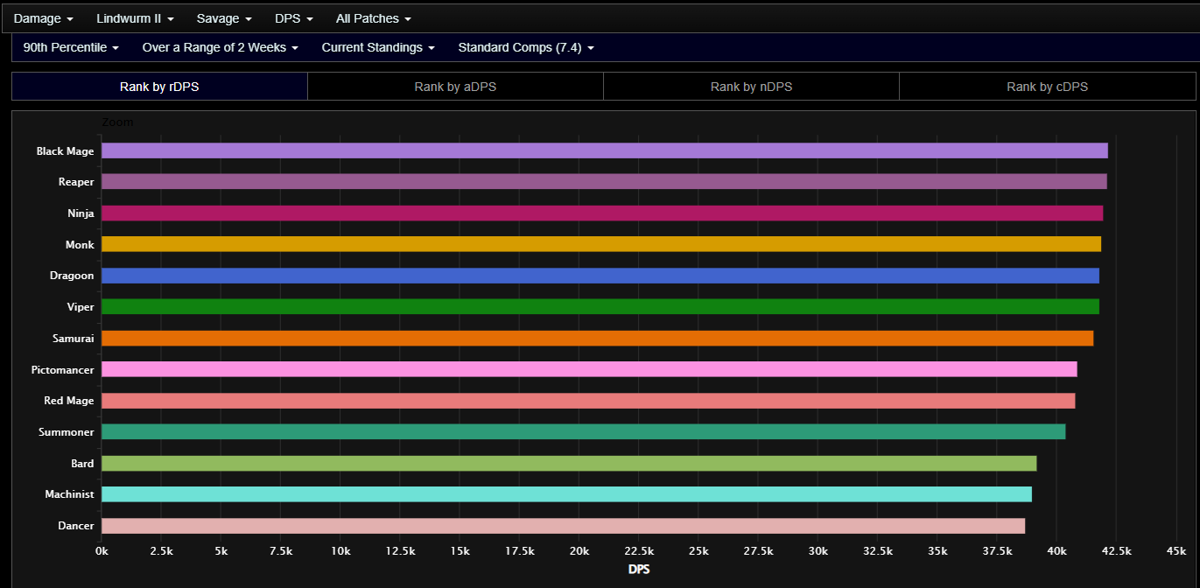Click the Ninja axis label

(81, 213)
